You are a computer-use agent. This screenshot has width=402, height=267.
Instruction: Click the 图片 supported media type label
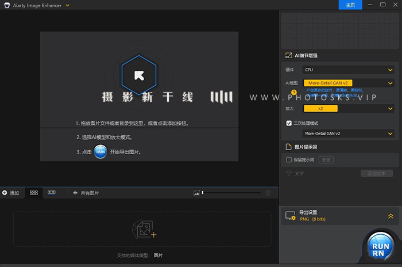(158, 255)
